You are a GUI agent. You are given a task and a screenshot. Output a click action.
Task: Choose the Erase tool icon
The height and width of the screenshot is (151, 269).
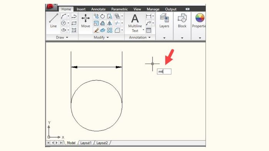96,30
